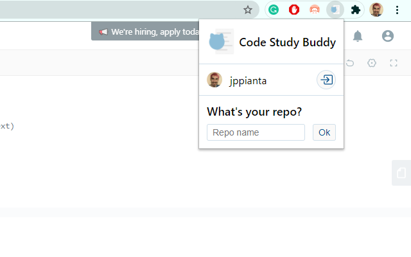The height and width of the screenshot is (257, 411).
Task: Toggle the Code Study Buddy extension popup
Action: 335,10
